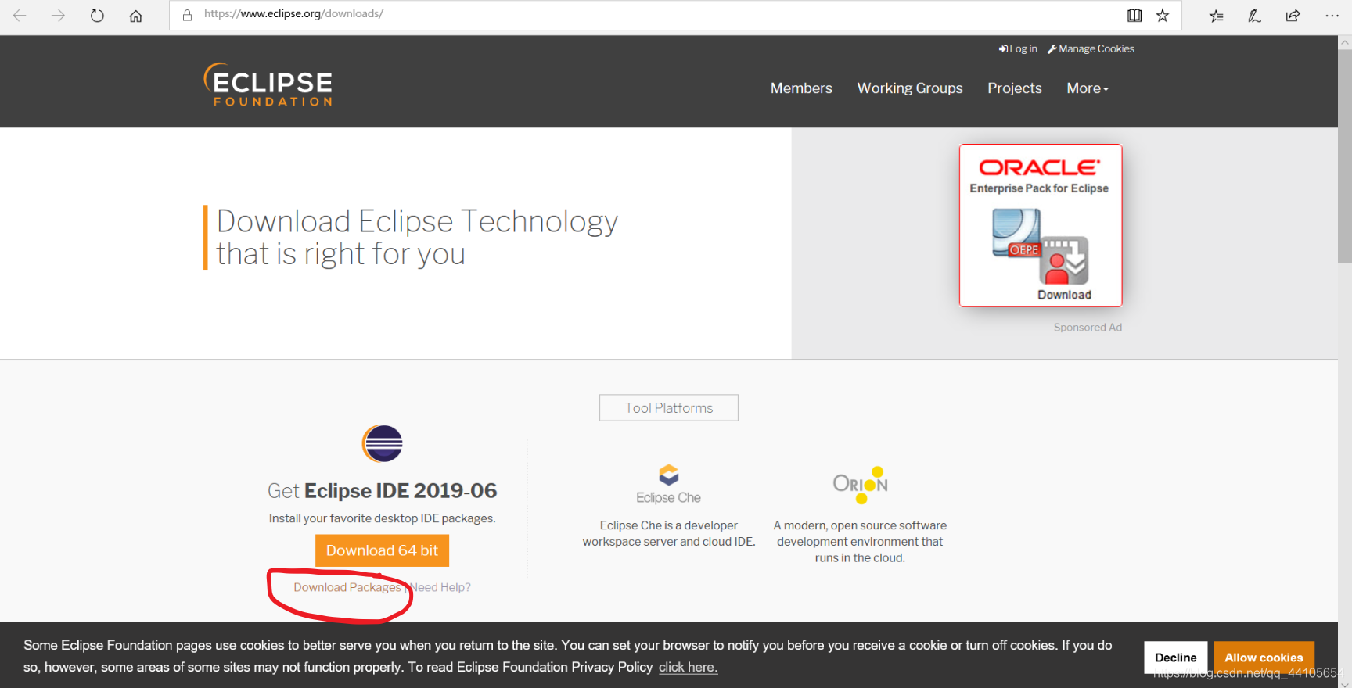The image size is (1352, 688).
Task: Reload the page with the refresh icon
Action: pyautogui.click(x=97, y=16)
